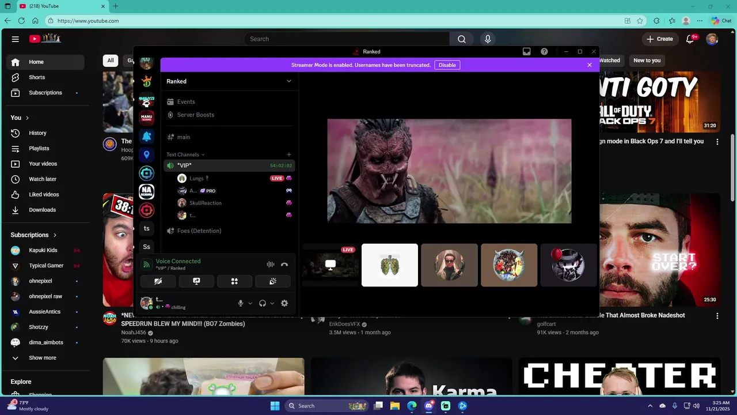The width and height of the screenshot is (737, 415).
Task: Select the red balloon avatar tile
Action: click(x=568, y=265)
